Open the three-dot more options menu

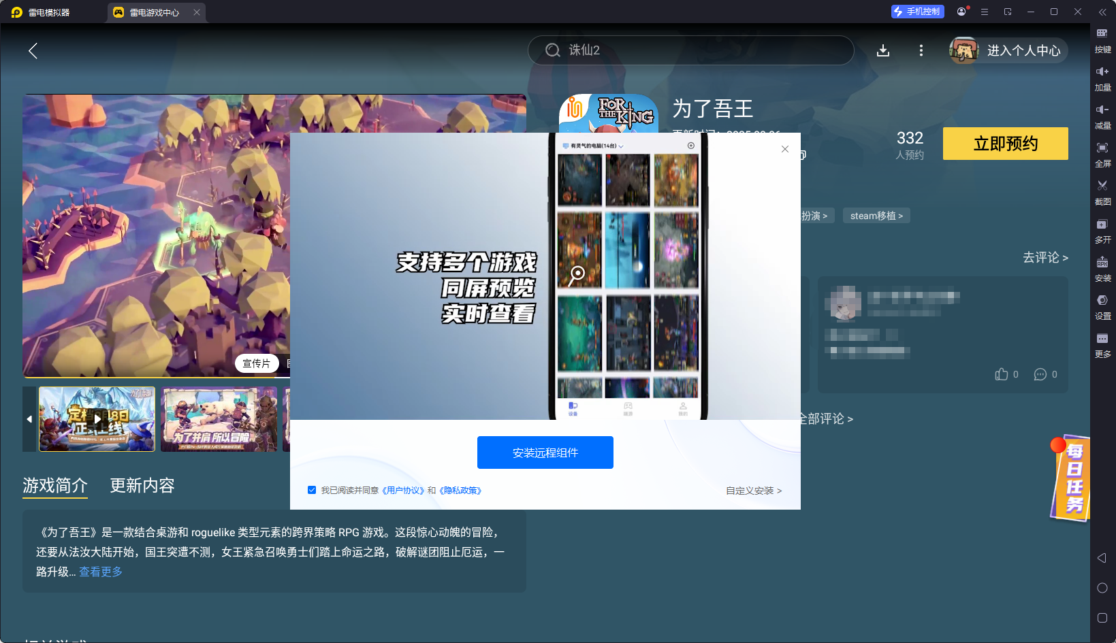[921, 50]
